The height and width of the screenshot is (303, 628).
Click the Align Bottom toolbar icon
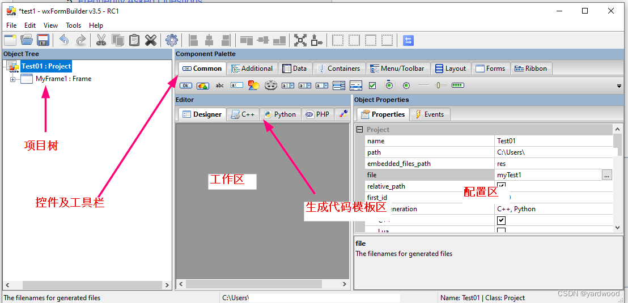click(x=279, y=40)
